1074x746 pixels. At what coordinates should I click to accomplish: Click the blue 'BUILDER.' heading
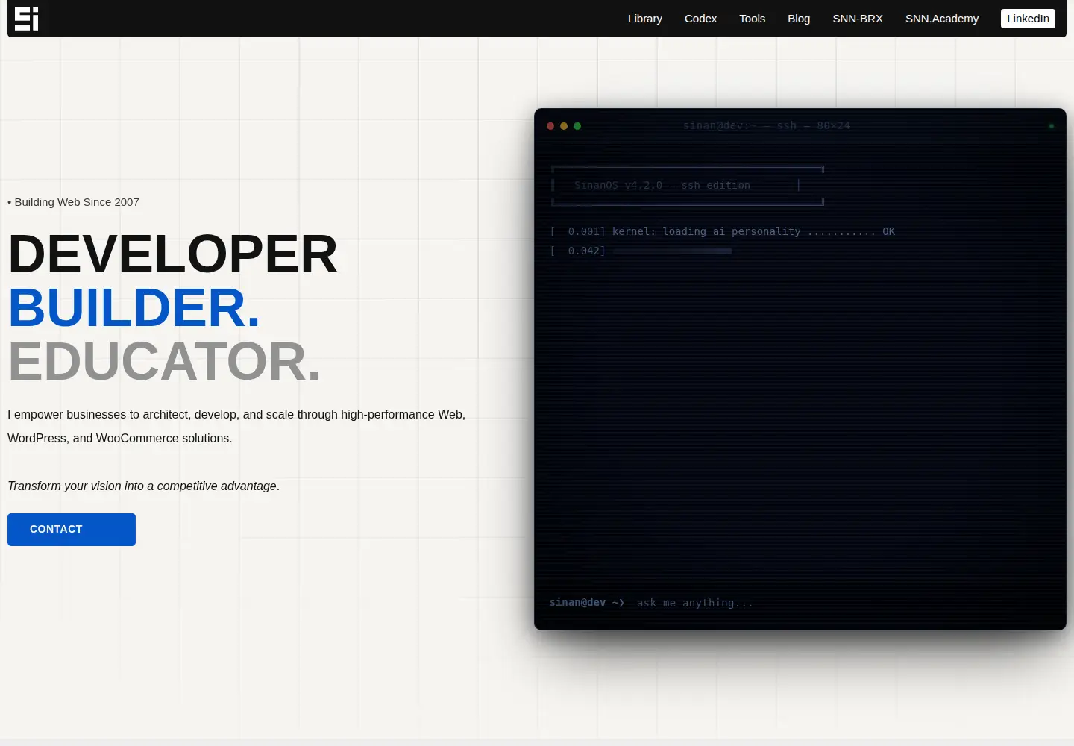[134, 308]
